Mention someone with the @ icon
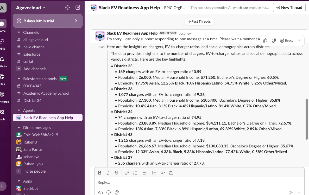Screen dimensions: 309x195 tap(117, 192)
